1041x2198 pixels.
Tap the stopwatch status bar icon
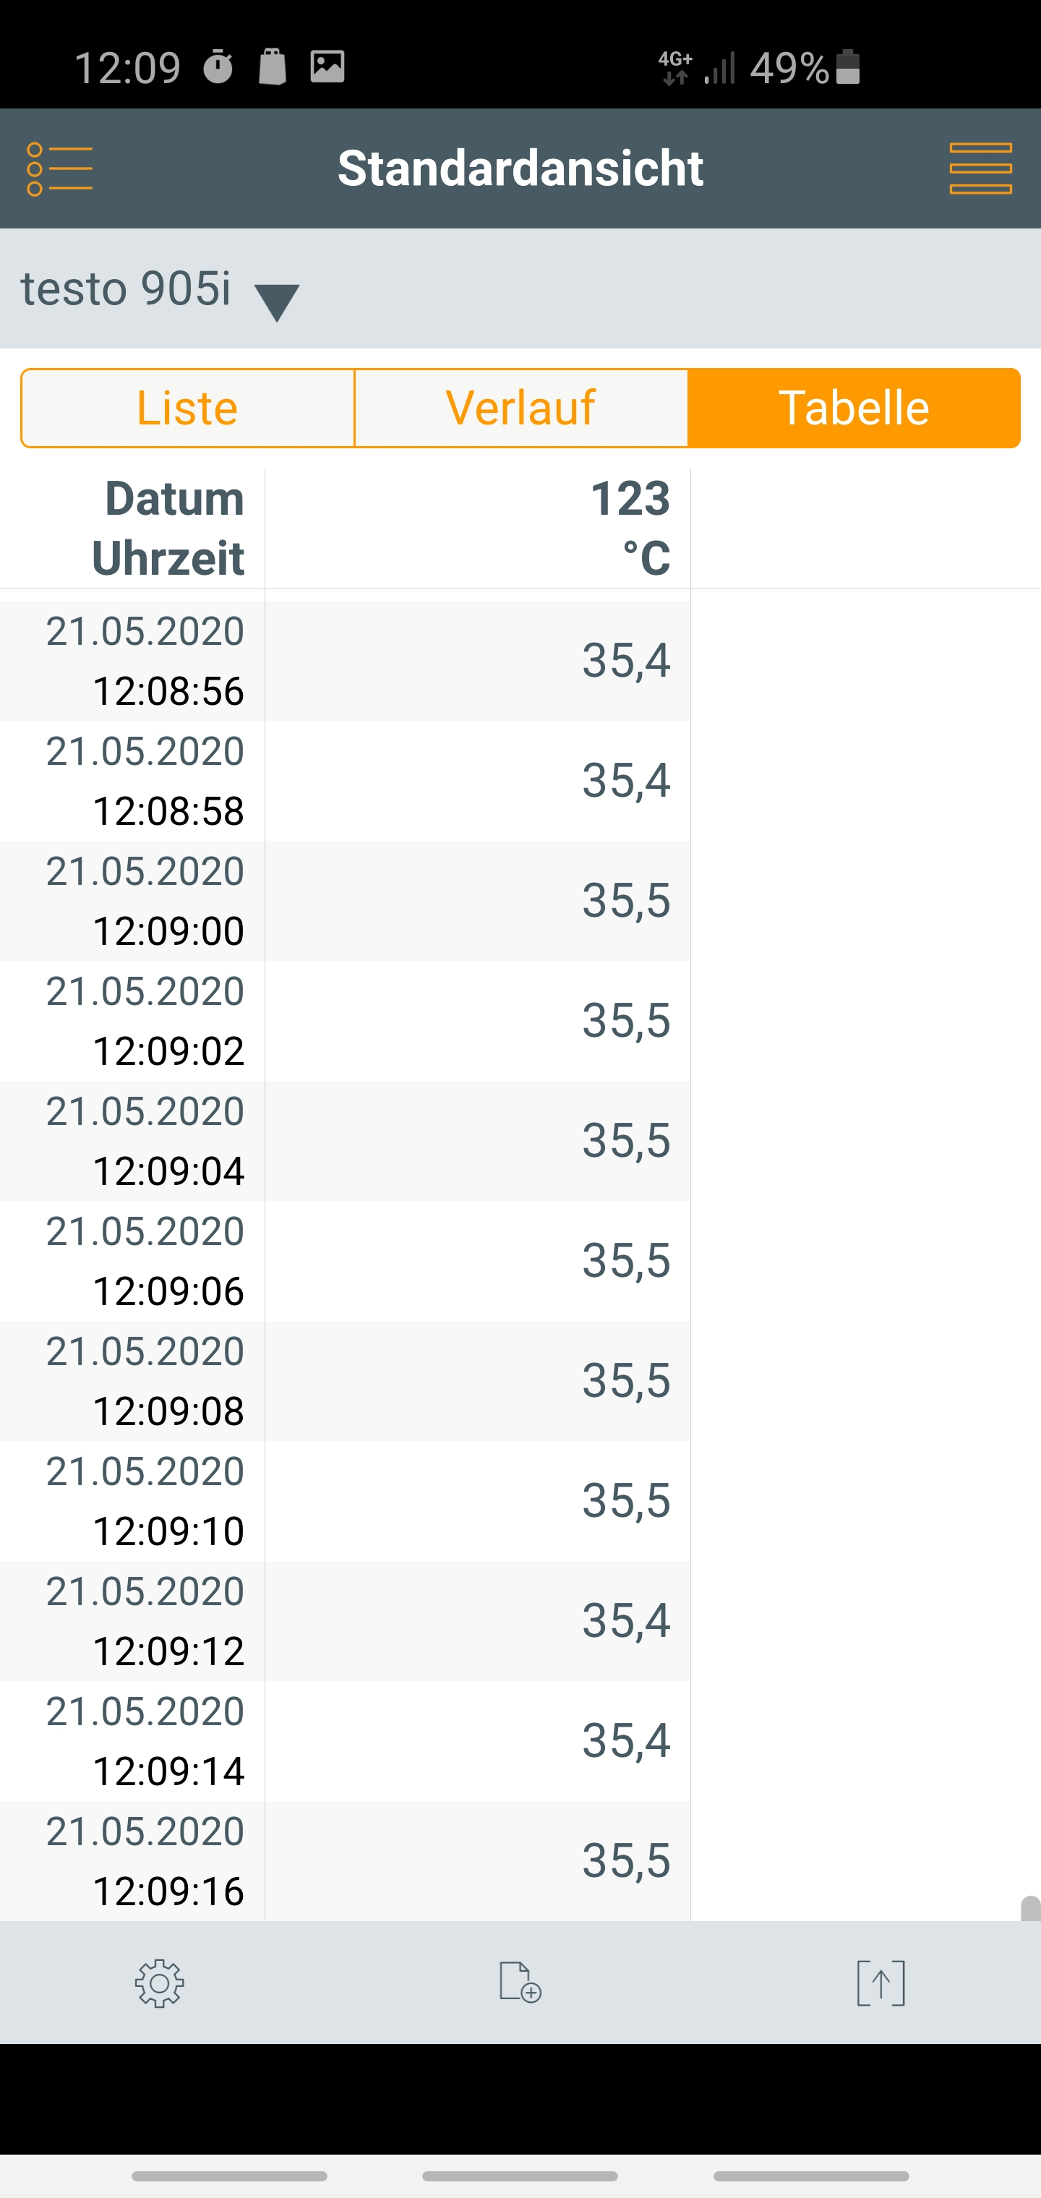click(x=218, y=67)
